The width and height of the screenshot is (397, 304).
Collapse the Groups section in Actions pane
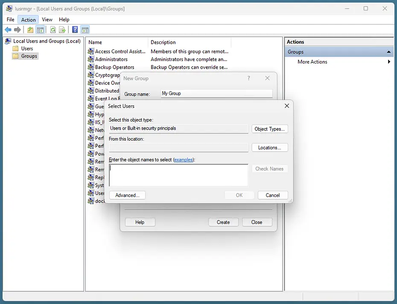388,52
